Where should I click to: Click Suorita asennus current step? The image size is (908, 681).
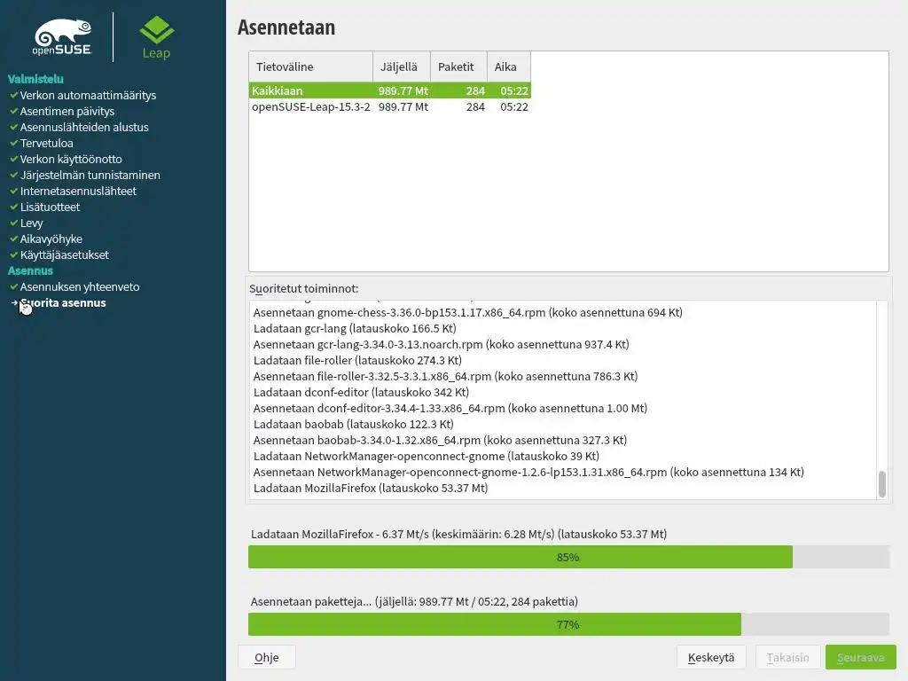click(x=63, y=303)
